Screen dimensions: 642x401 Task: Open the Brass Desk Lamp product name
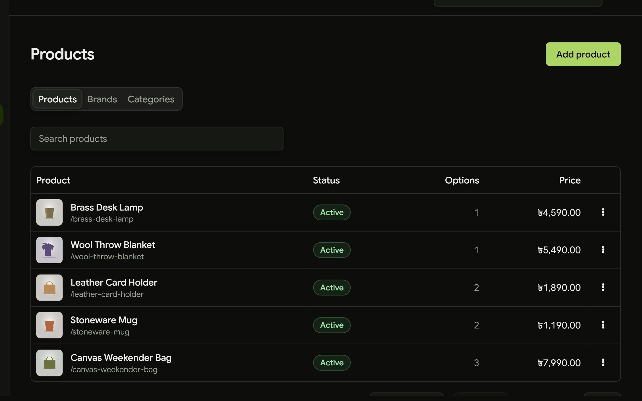click(107, 207)
